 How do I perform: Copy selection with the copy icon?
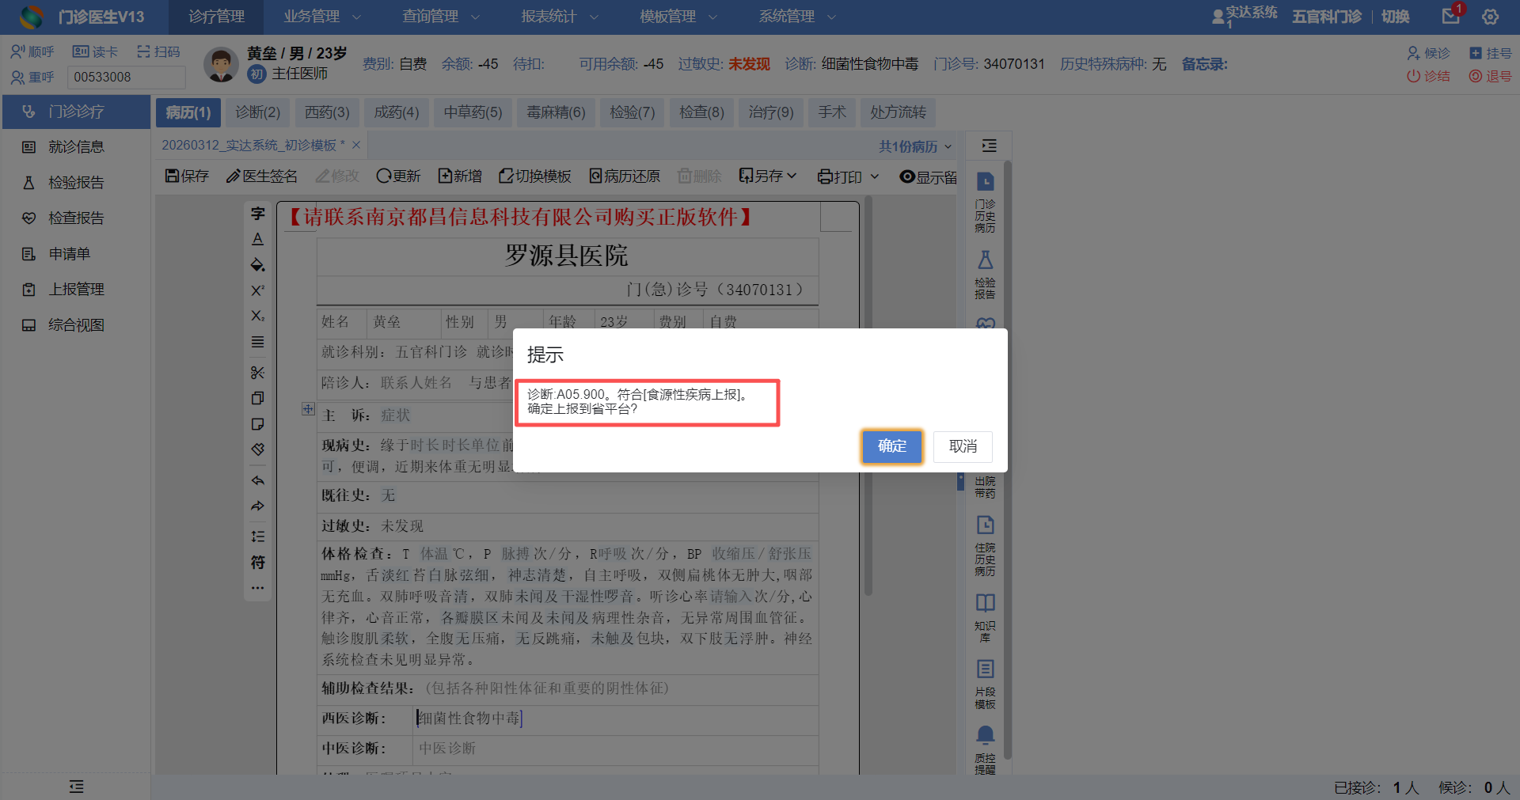click(x=258, y=398)
